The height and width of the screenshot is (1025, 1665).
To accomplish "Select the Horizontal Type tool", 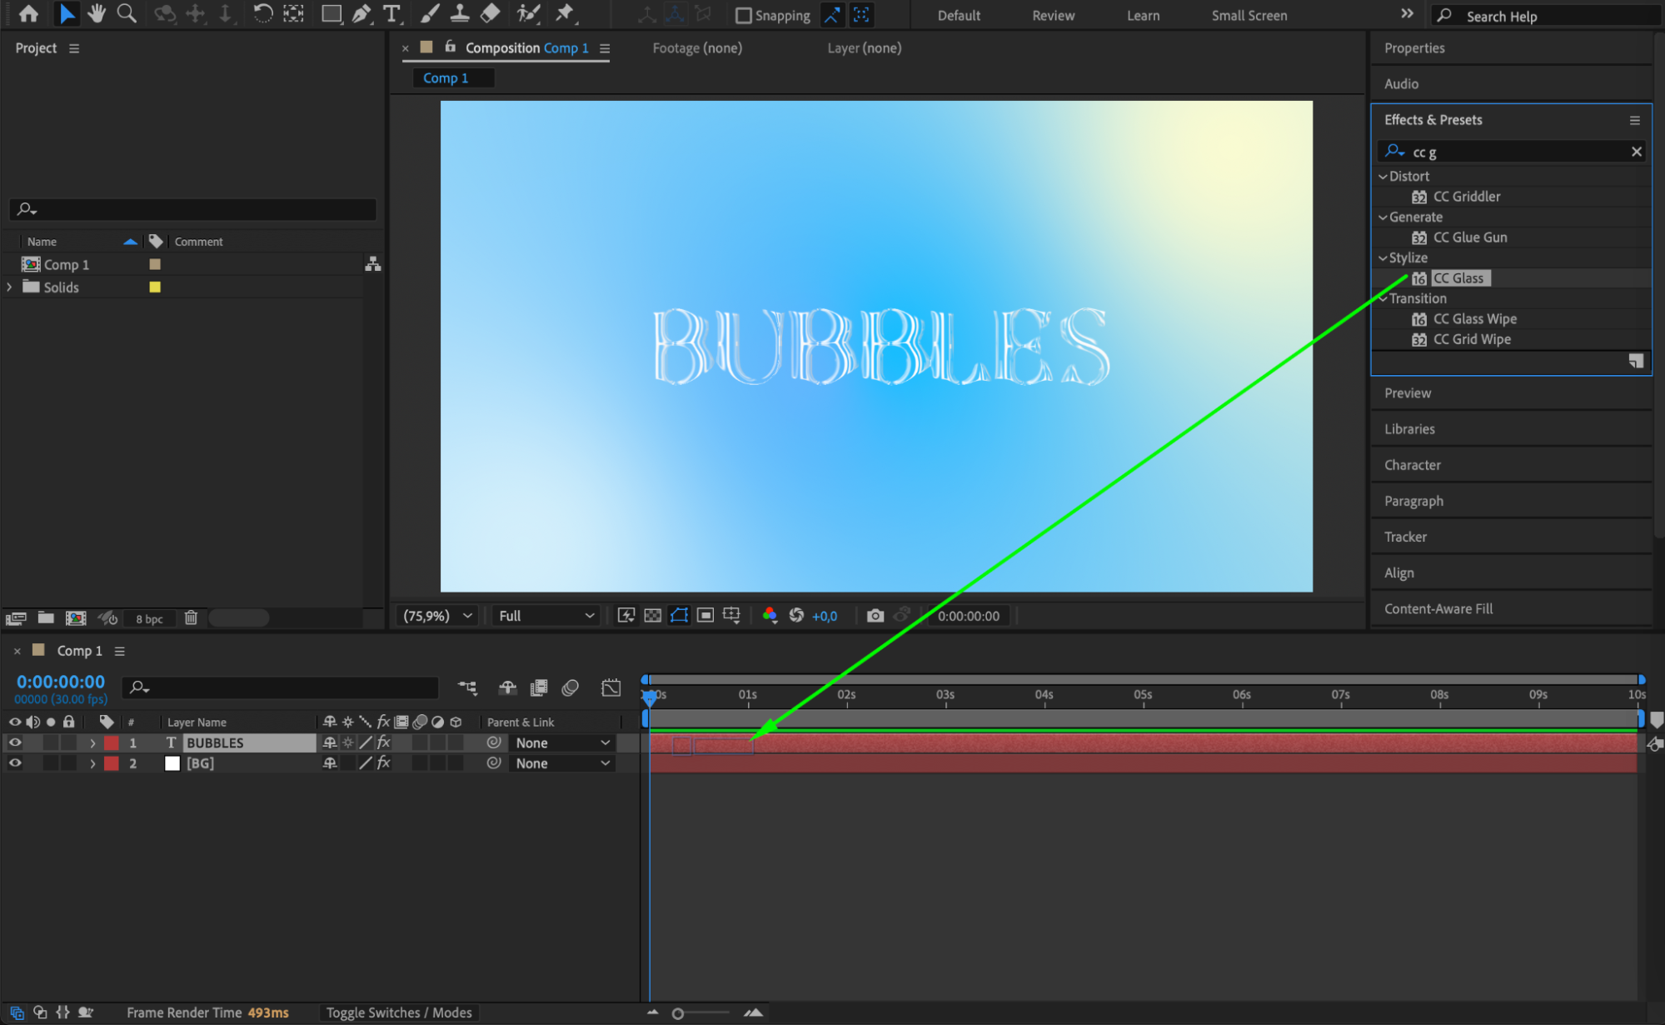I will (x=391, y=13).
